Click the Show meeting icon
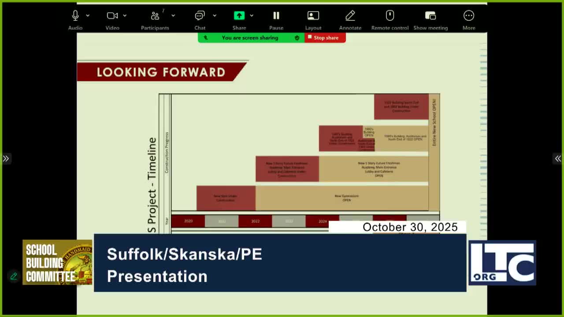Screen dimensions: 564x317 [430, 16]
